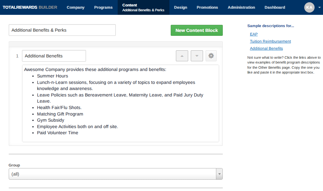The width and height of the screenshot is (323, 191).
Task: Open the Company menu
Action: 75,7
